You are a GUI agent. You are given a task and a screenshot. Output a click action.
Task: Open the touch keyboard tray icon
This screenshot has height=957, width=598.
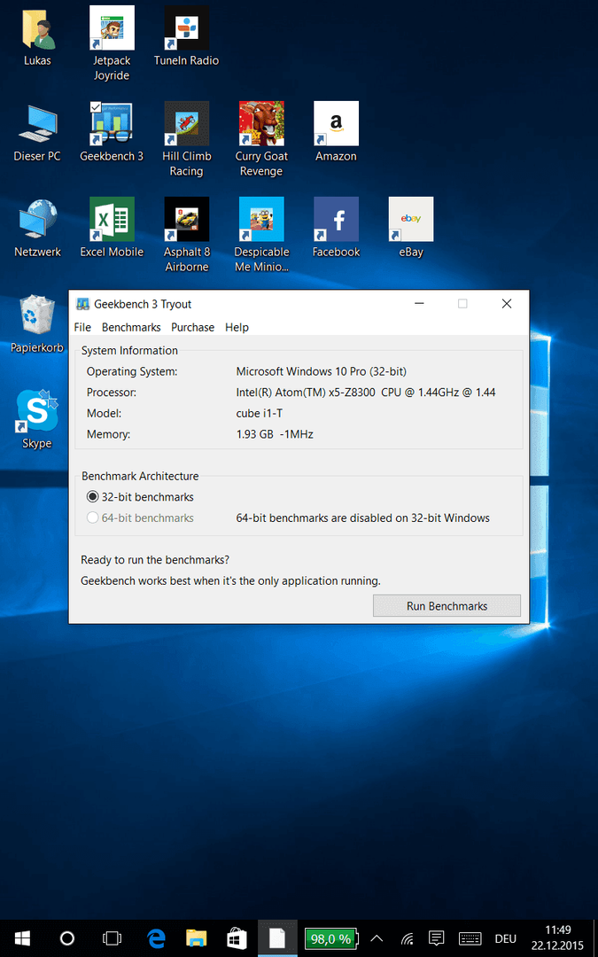click(470, 938)
